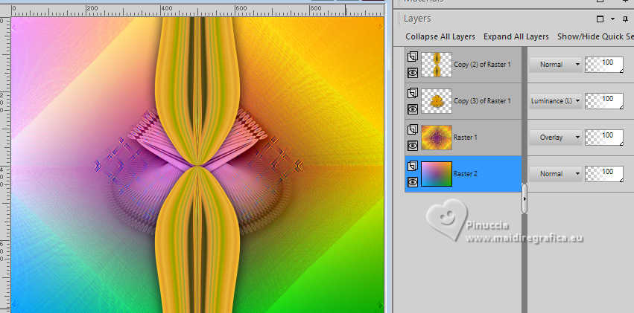634x313 pixels.
Task: Click layer link icon on Copy (2) of Raster 1
Action: click(413, 57)
